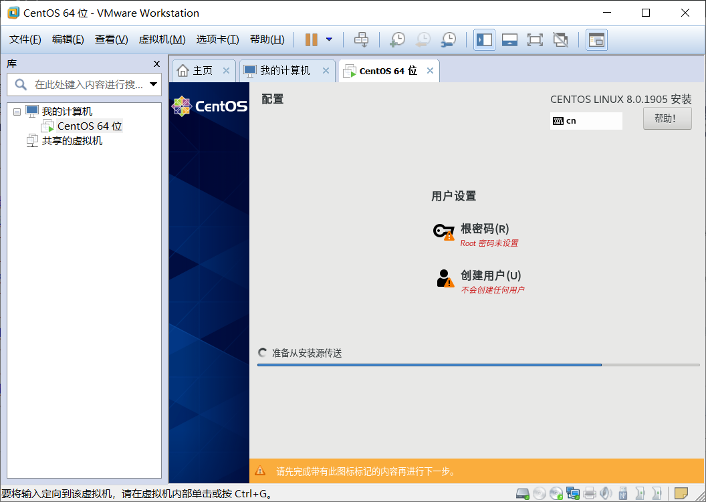Close the 库 library panel
The image size is (706, 502).
coord(156,64)
